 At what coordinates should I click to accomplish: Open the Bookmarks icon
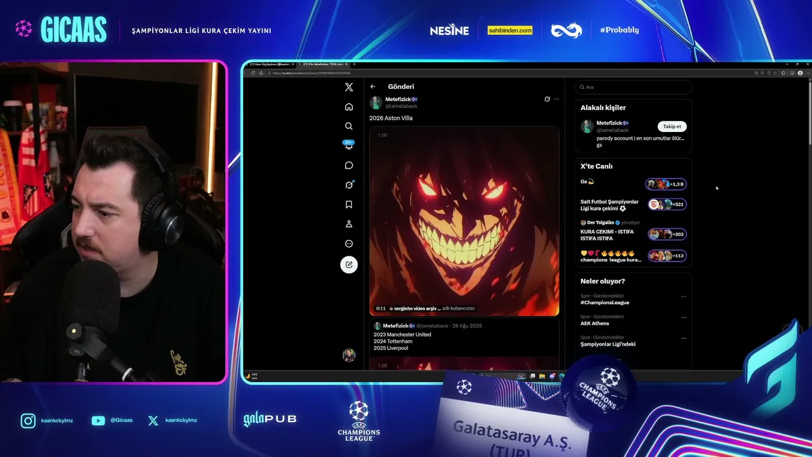349,204
